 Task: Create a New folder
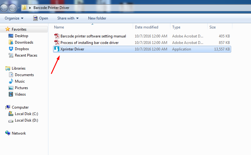[x=97, y=18]
